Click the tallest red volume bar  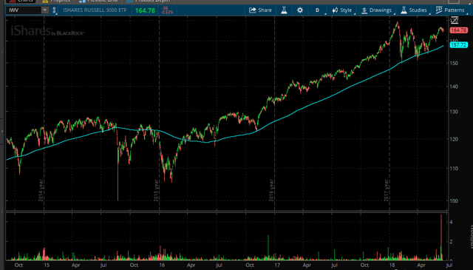[x=441, y=237]
